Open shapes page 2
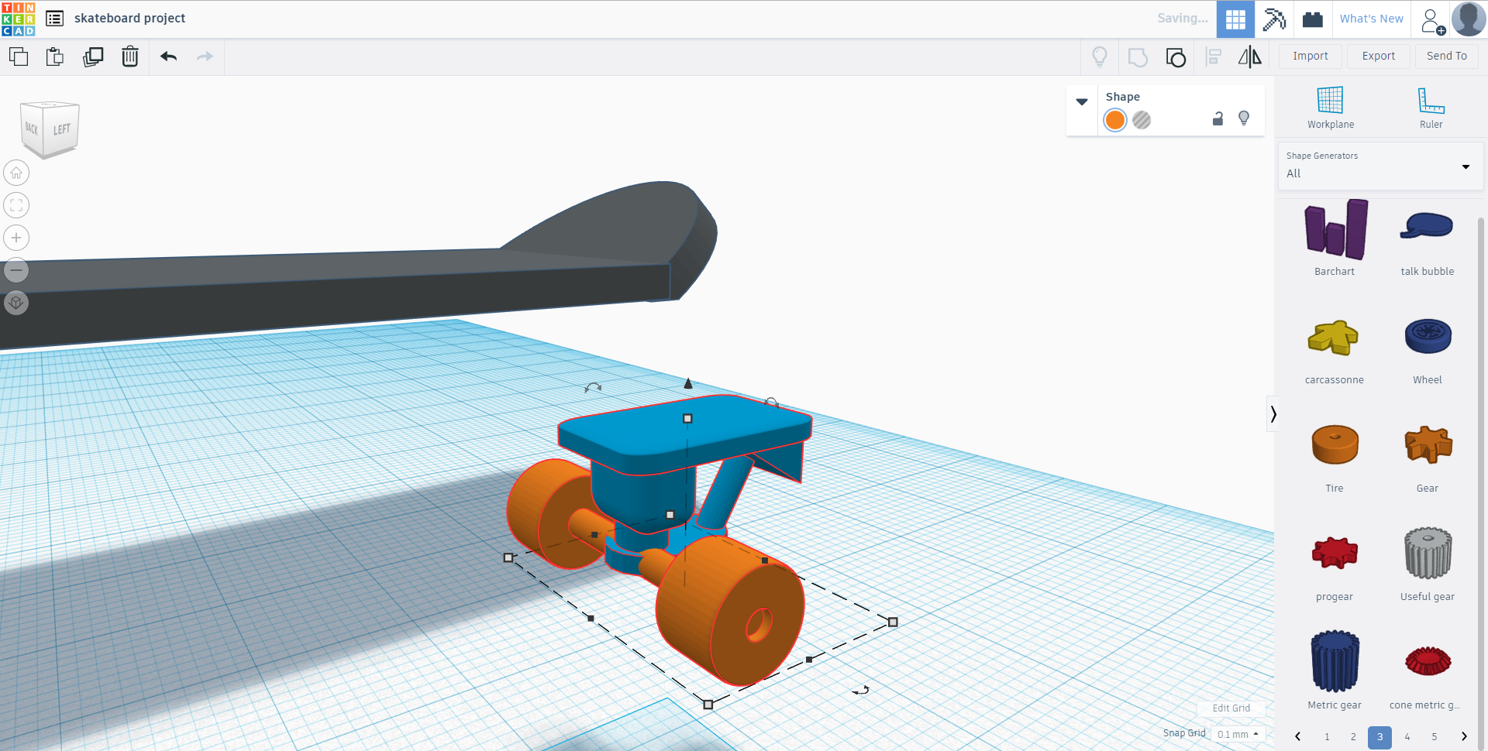Image resolution: width=1488 pixels, height=751 pixels. [1353, 737]
